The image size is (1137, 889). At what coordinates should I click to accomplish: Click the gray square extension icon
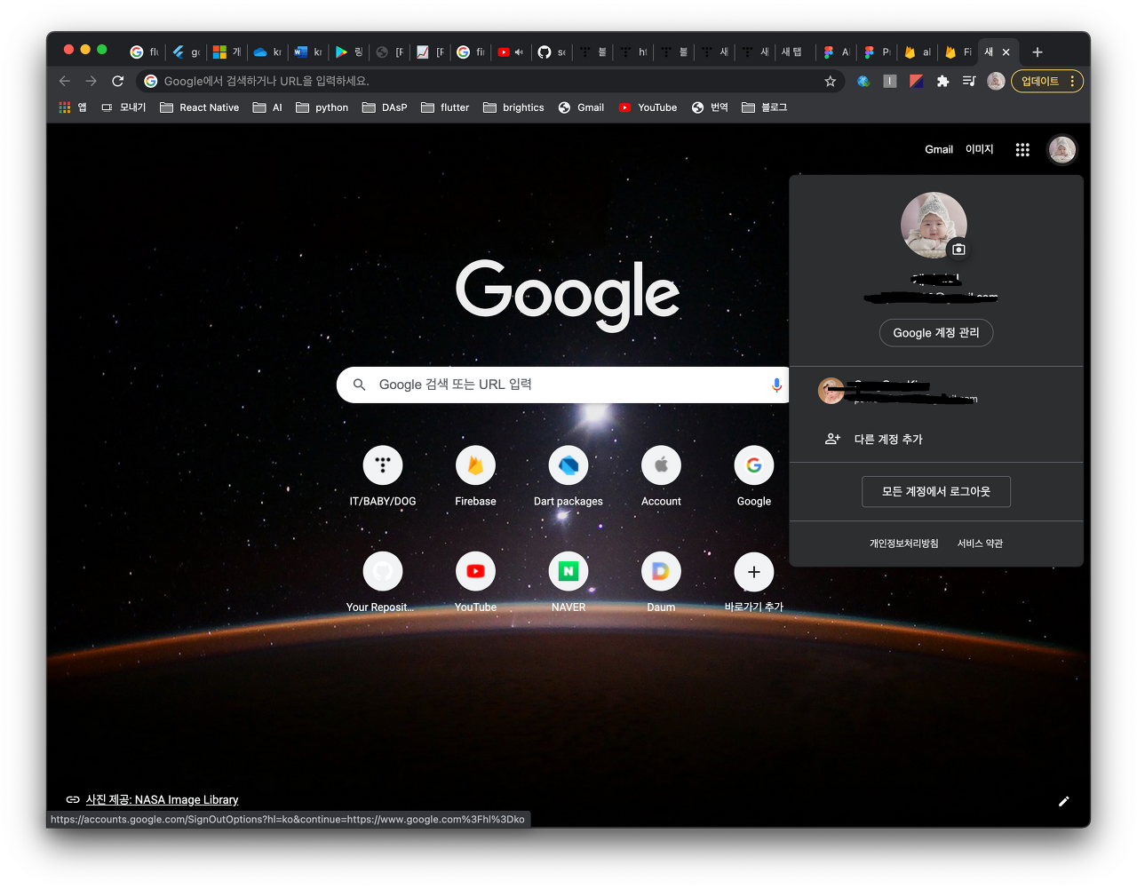point(889,81)
